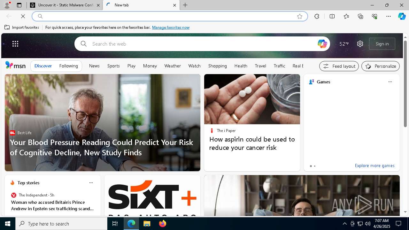Open the Watch category

[194, 66]
